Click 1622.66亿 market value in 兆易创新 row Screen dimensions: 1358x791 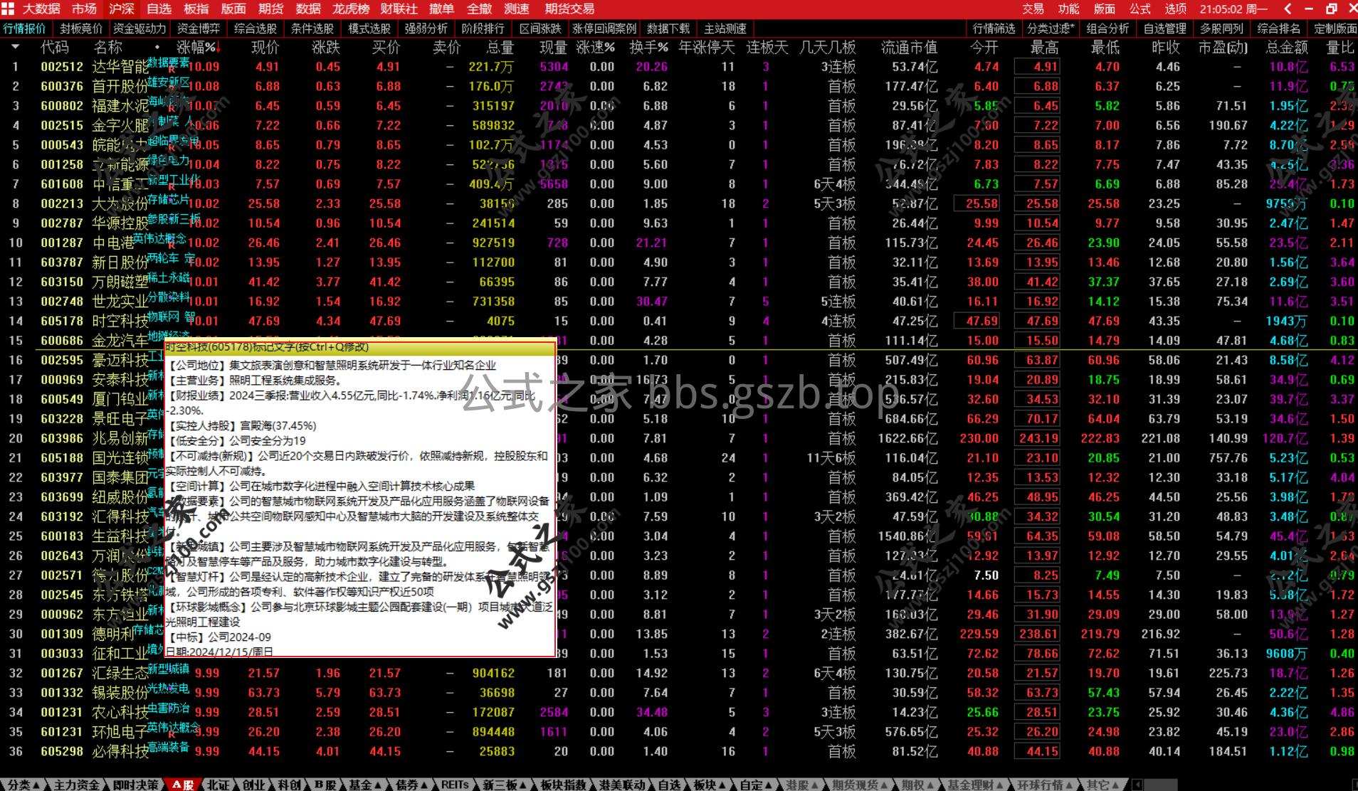click(x=907, y=438)
